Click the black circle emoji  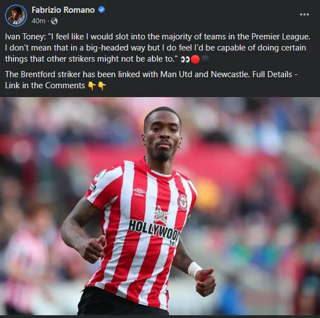(x=205, y=59)
